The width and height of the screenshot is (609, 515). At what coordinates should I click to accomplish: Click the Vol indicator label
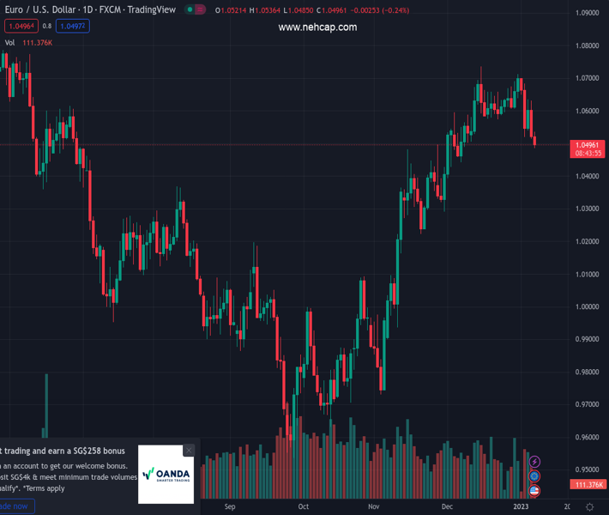click(9, 42)
